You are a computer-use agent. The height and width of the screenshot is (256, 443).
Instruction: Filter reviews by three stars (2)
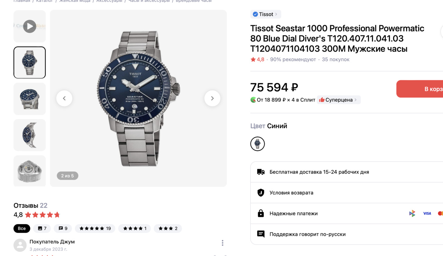168,228
